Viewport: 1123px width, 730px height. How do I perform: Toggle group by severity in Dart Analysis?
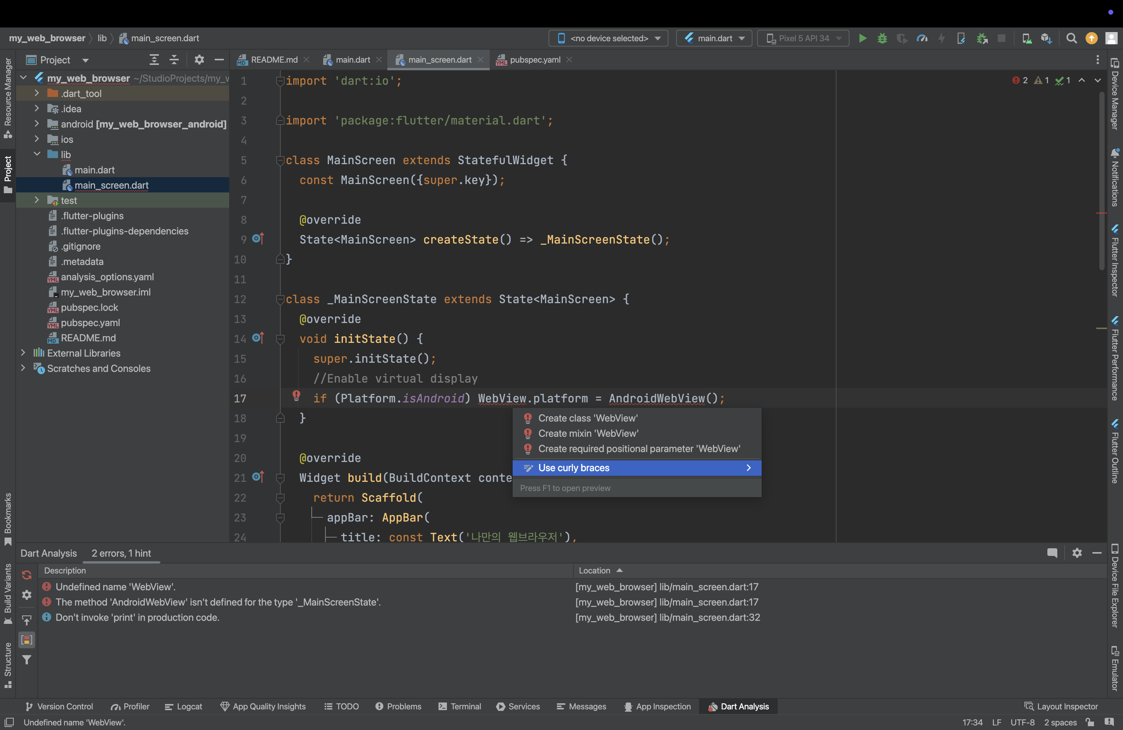[27, 640]
